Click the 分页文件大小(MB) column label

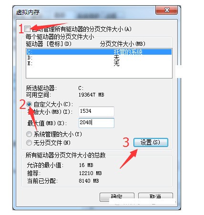point(122,44)
